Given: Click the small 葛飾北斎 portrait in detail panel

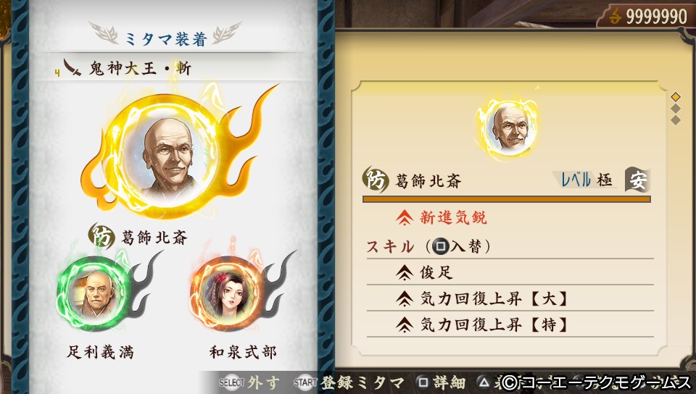Looking at the screenshot, I should (508, 127).
